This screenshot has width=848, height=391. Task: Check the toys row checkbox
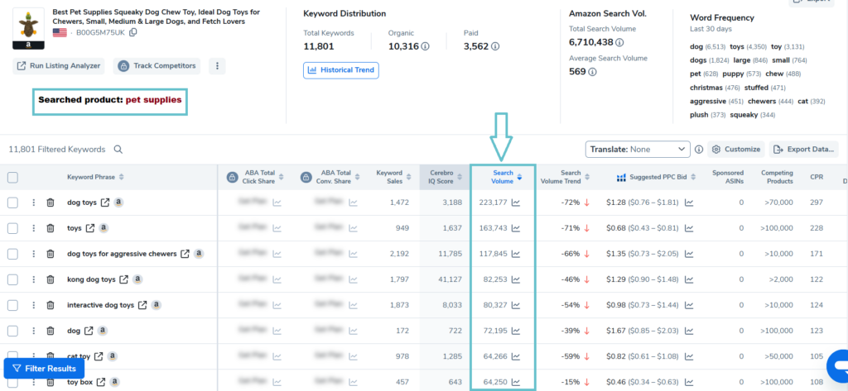[12, 228]
